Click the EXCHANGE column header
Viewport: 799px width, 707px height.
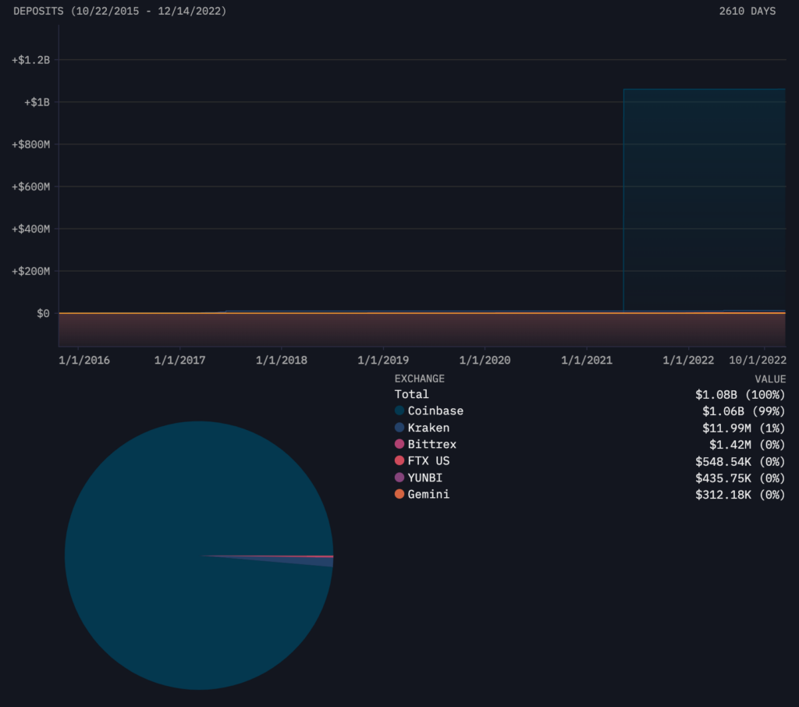click(x=419, y=378)
